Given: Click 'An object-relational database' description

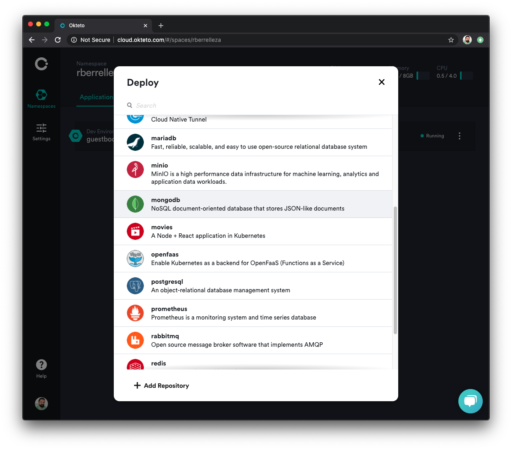Looking at the screenshot, I should point(221,290).
